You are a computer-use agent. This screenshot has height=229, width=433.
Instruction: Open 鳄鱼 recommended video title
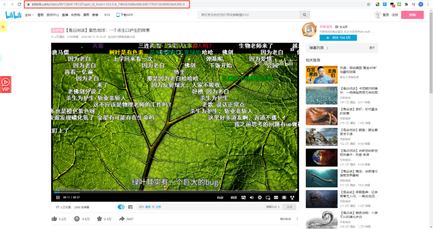click(x=359, y=132)
